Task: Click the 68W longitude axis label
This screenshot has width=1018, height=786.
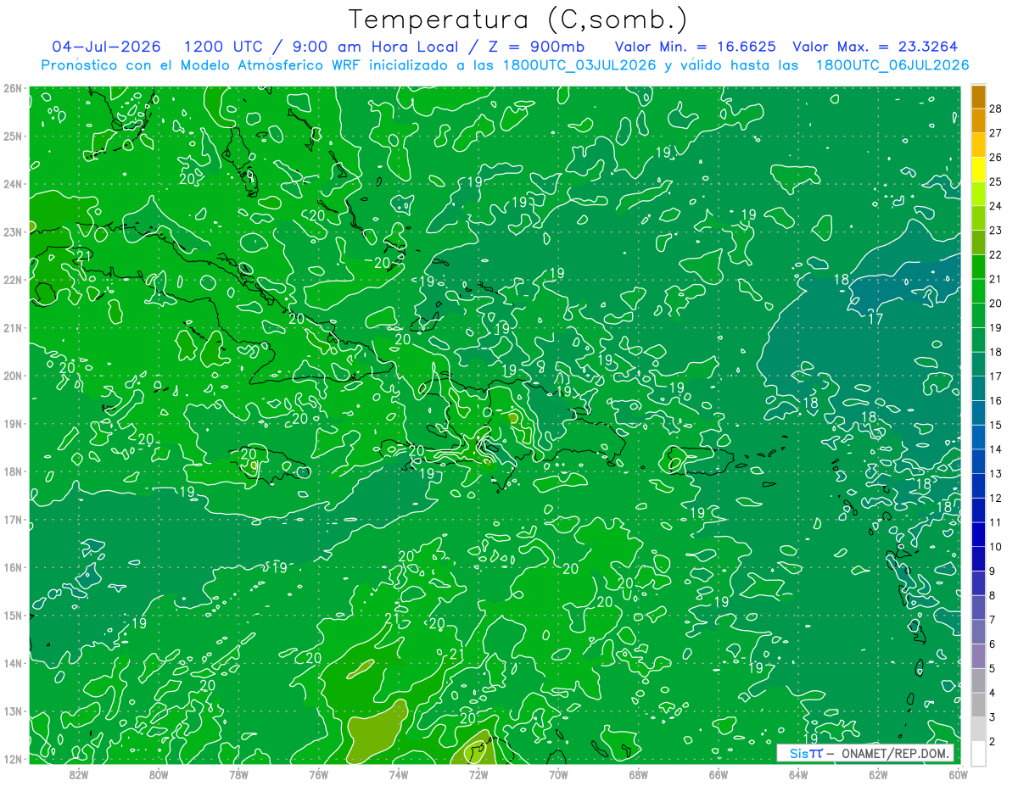Action: [638, 773]
